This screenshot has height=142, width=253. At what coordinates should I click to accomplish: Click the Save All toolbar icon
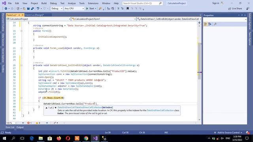(32, 9)
